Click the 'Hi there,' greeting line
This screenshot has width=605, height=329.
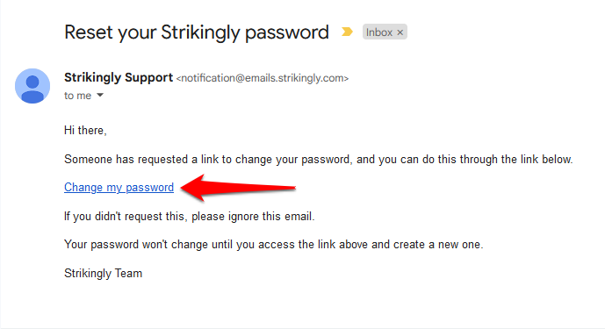[x=85, y=131]
